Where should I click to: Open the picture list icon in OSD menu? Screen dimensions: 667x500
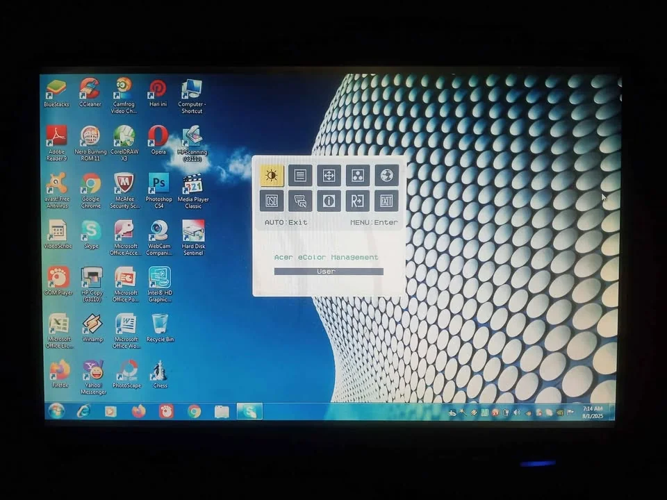(300, 175)
